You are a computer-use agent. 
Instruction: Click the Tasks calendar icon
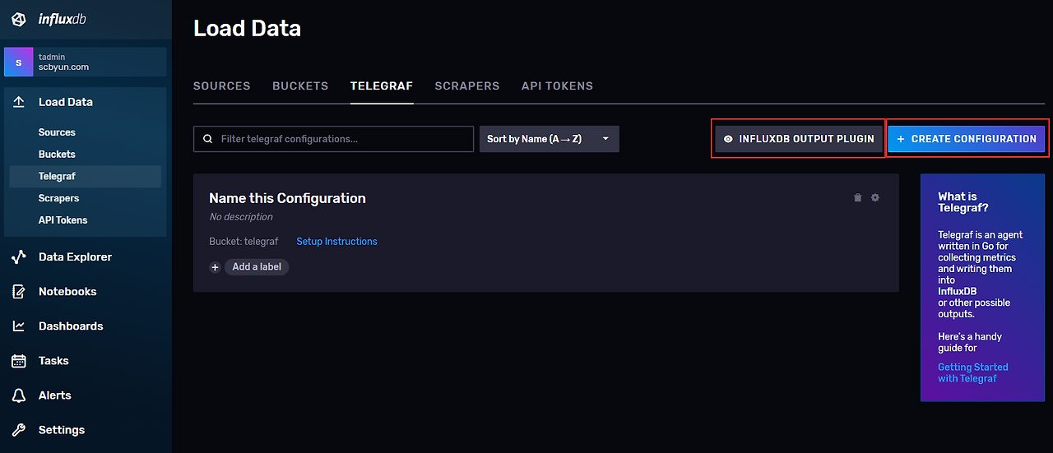point(19,361)
